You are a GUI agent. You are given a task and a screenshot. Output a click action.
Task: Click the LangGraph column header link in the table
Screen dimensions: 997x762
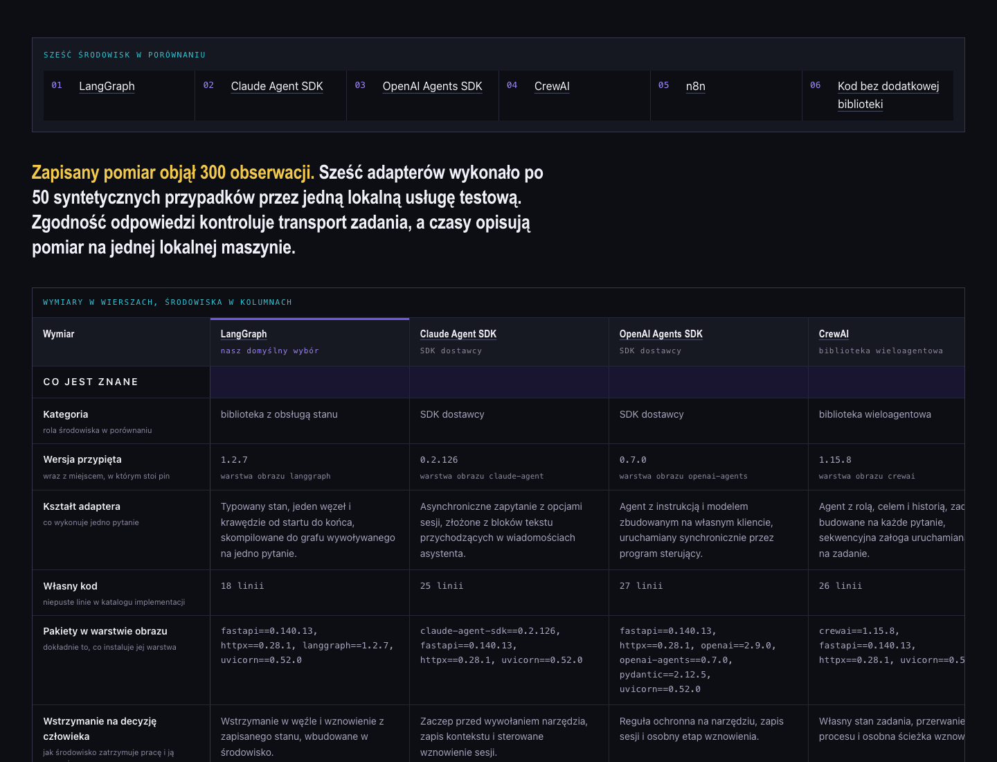244,334
